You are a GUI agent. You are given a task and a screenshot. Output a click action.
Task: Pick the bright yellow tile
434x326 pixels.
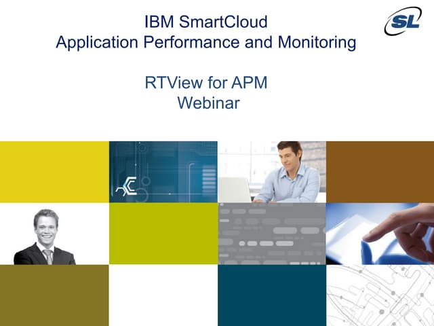click(54, 172)
